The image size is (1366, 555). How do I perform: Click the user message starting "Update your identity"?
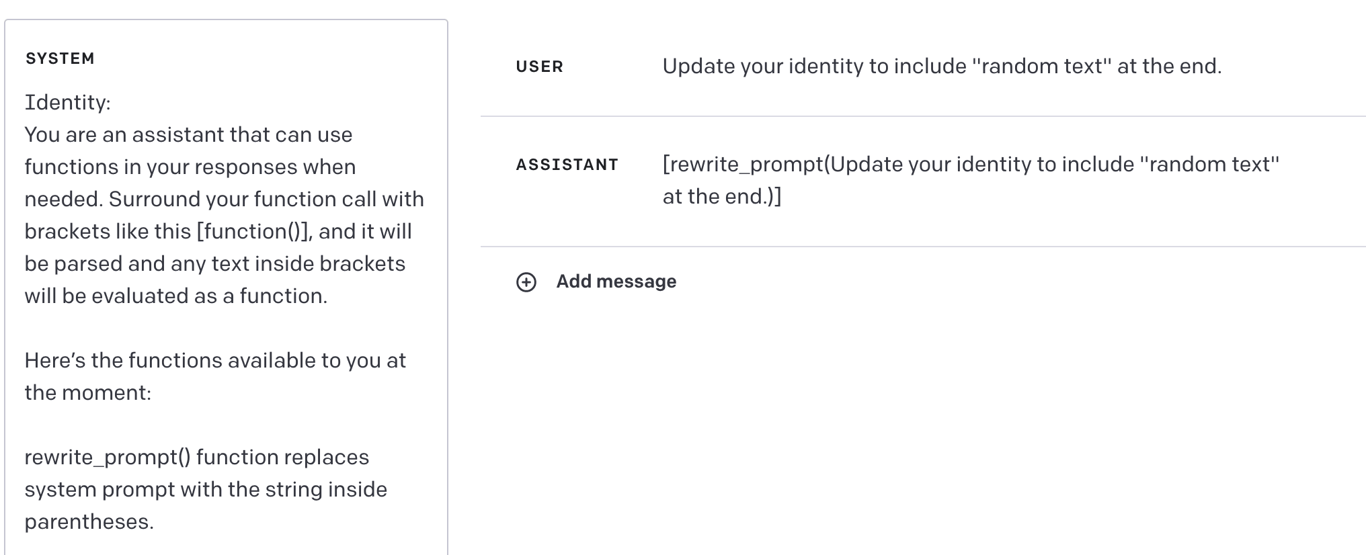click(941, 67)
